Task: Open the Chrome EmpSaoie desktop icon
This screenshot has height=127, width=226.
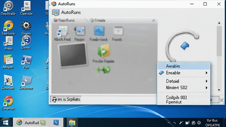Action: coord(8,28)
